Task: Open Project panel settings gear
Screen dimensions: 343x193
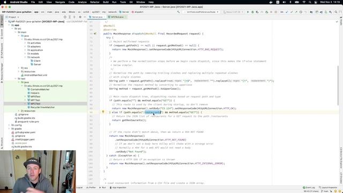Action: tap(80, 17)
